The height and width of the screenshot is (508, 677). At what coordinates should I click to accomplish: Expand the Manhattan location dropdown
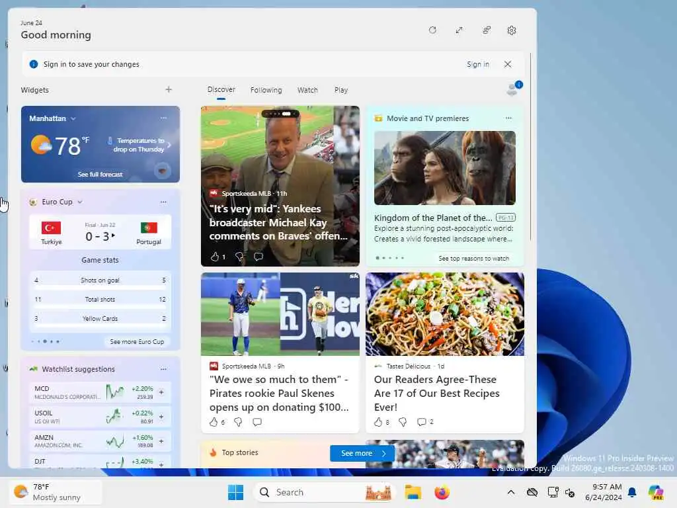coord(73,118)
